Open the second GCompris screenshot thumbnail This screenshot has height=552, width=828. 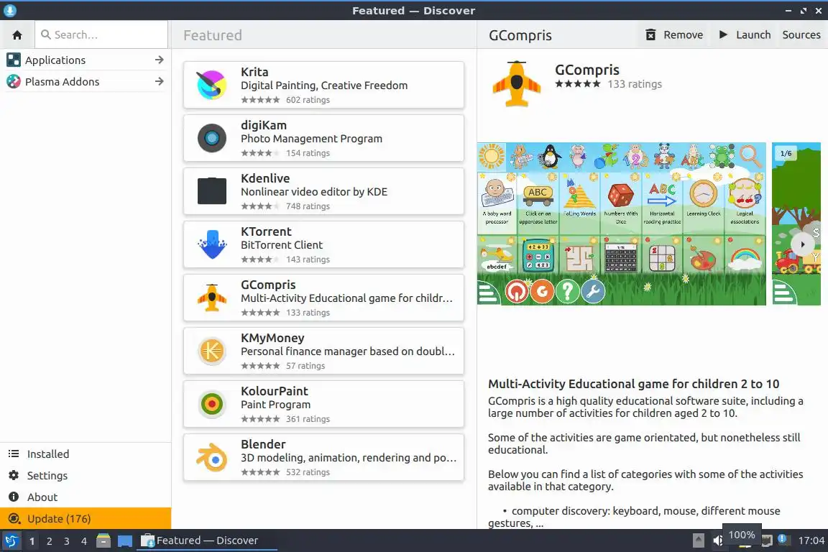click(796, 224)
